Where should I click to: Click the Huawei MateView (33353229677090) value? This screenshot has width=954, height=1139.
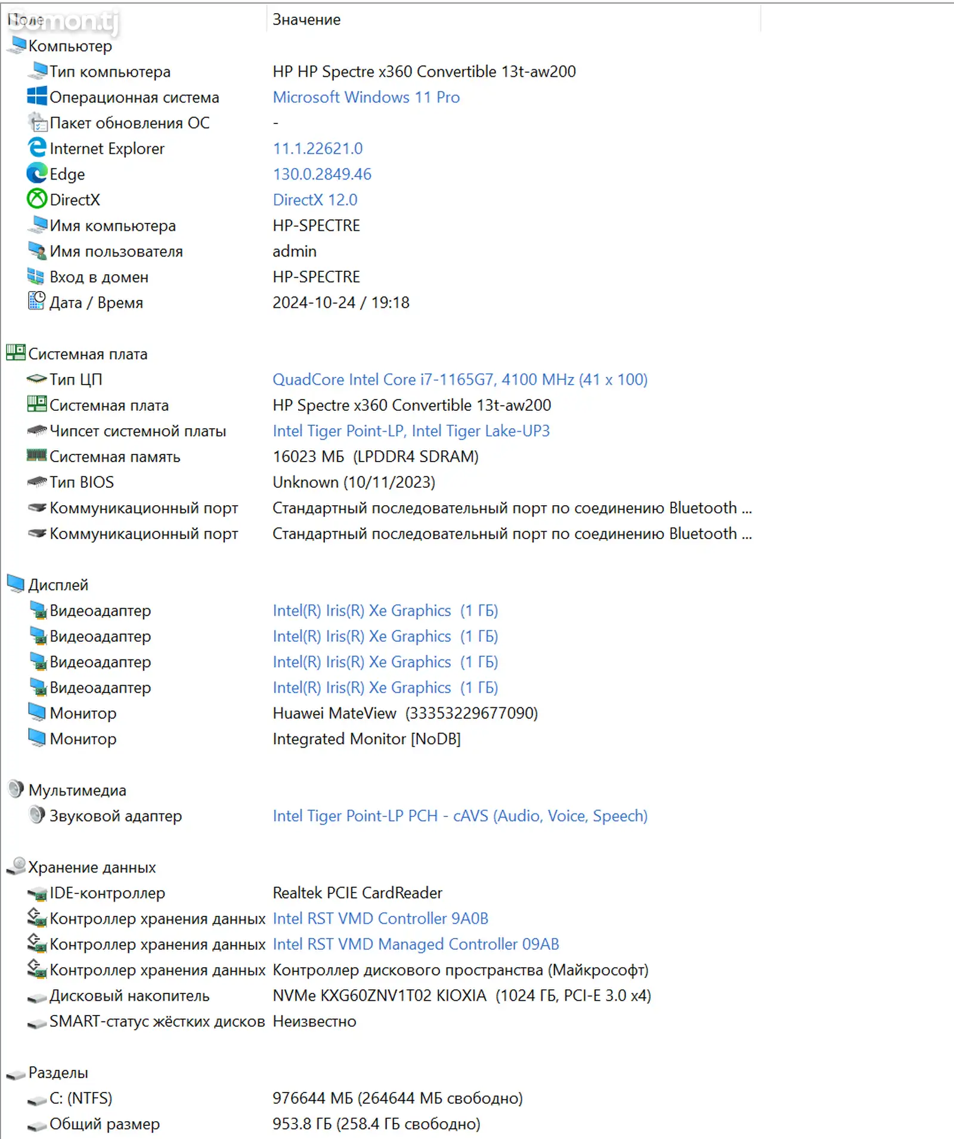click(x=405, y=713)
